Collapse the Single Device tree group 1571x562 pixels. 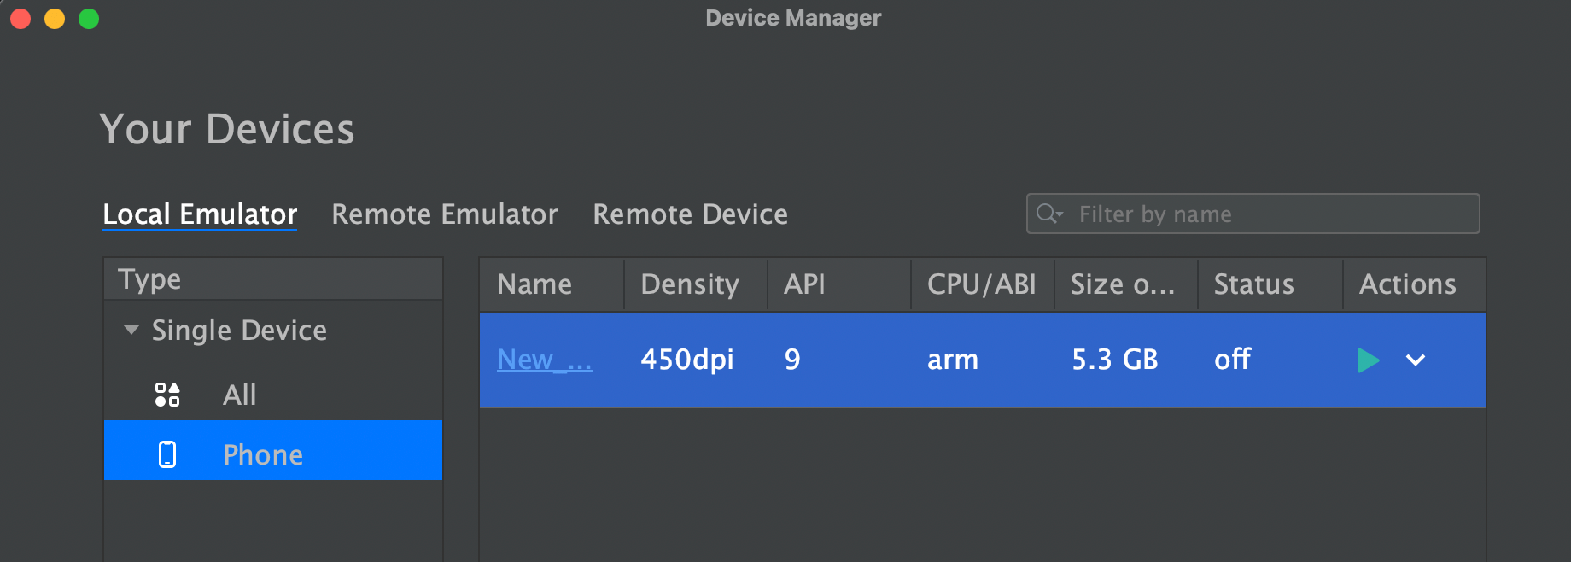click(x=131, y=330)
